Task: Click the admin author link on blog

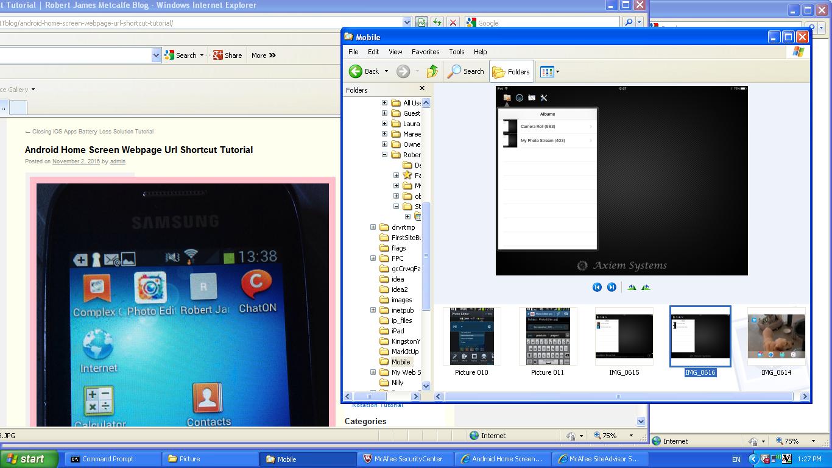Action: [x=118, y=161]
